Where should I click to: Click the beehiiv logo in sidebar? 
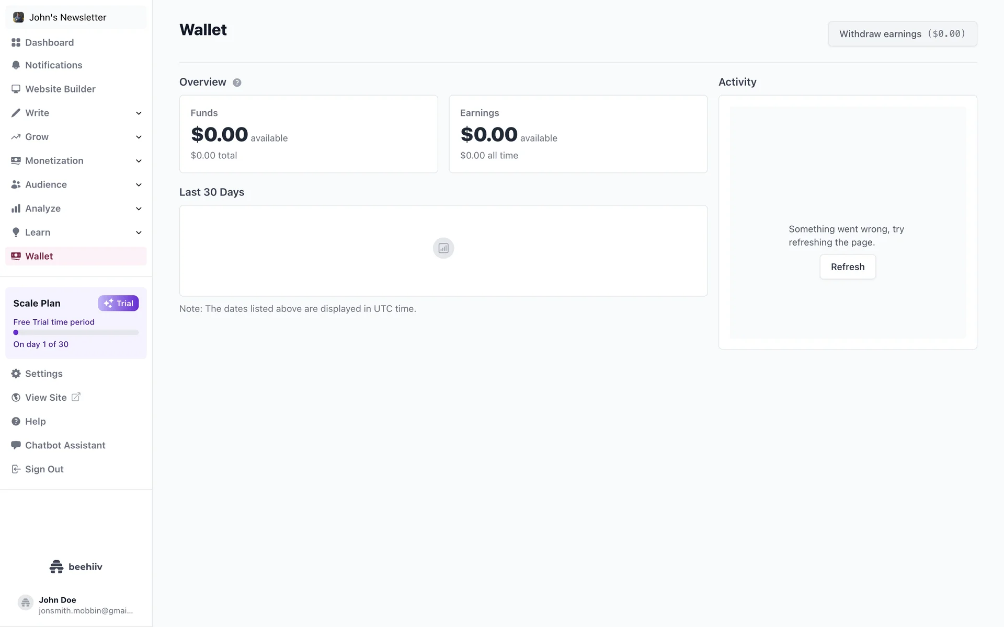coord(76,566)
